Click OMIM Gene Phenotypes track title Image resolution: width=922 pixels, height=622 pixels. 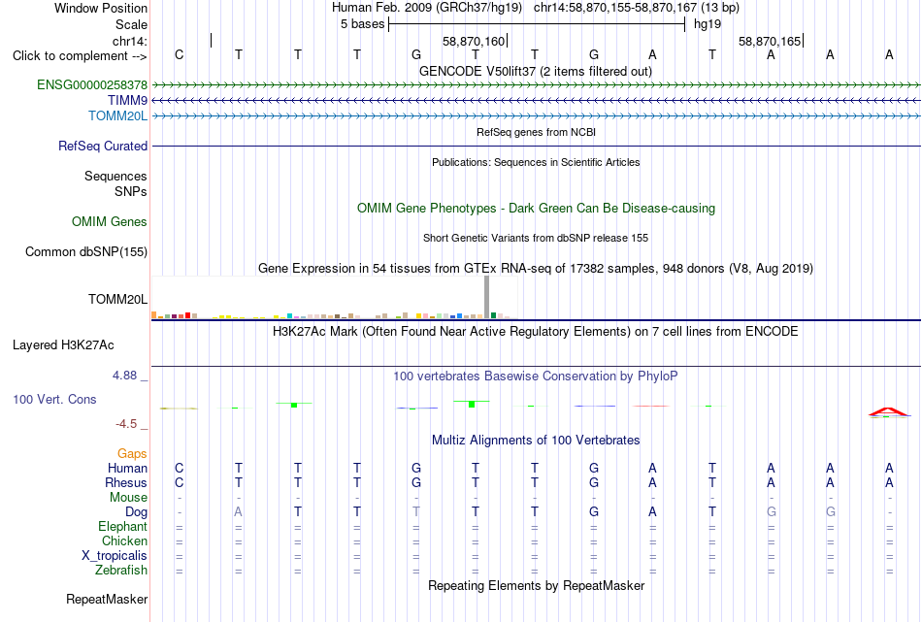pos(537,208)
